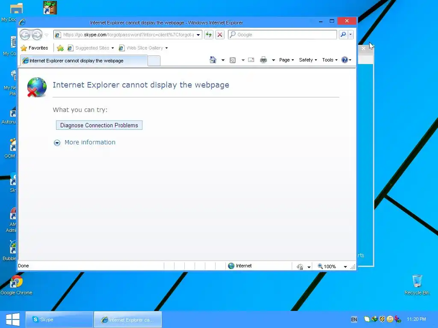Open Web Slice Gallery link

click(x=141, y=48)
